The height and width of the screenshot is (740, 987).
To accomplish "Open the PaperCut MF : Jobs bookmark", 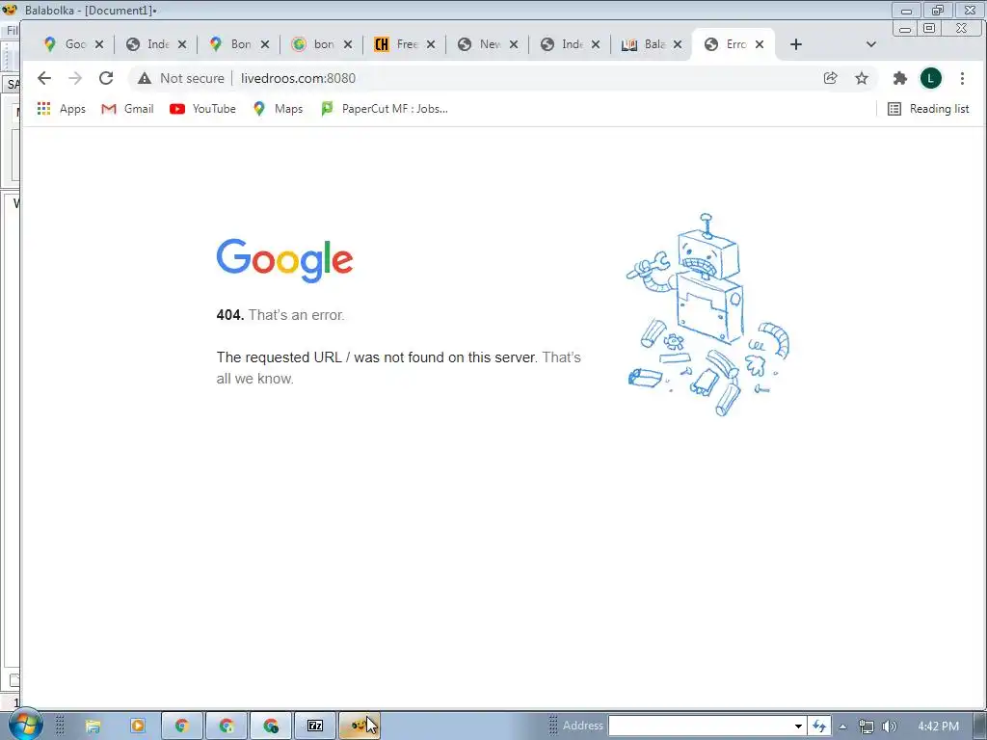I will [x=385, y=109].
